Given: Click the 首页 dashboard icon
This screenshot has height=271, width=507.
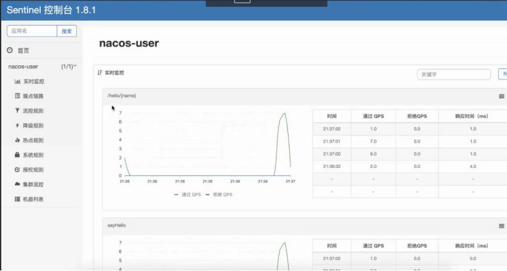Looking at the screenshot, I should click(x=10, y=51).
